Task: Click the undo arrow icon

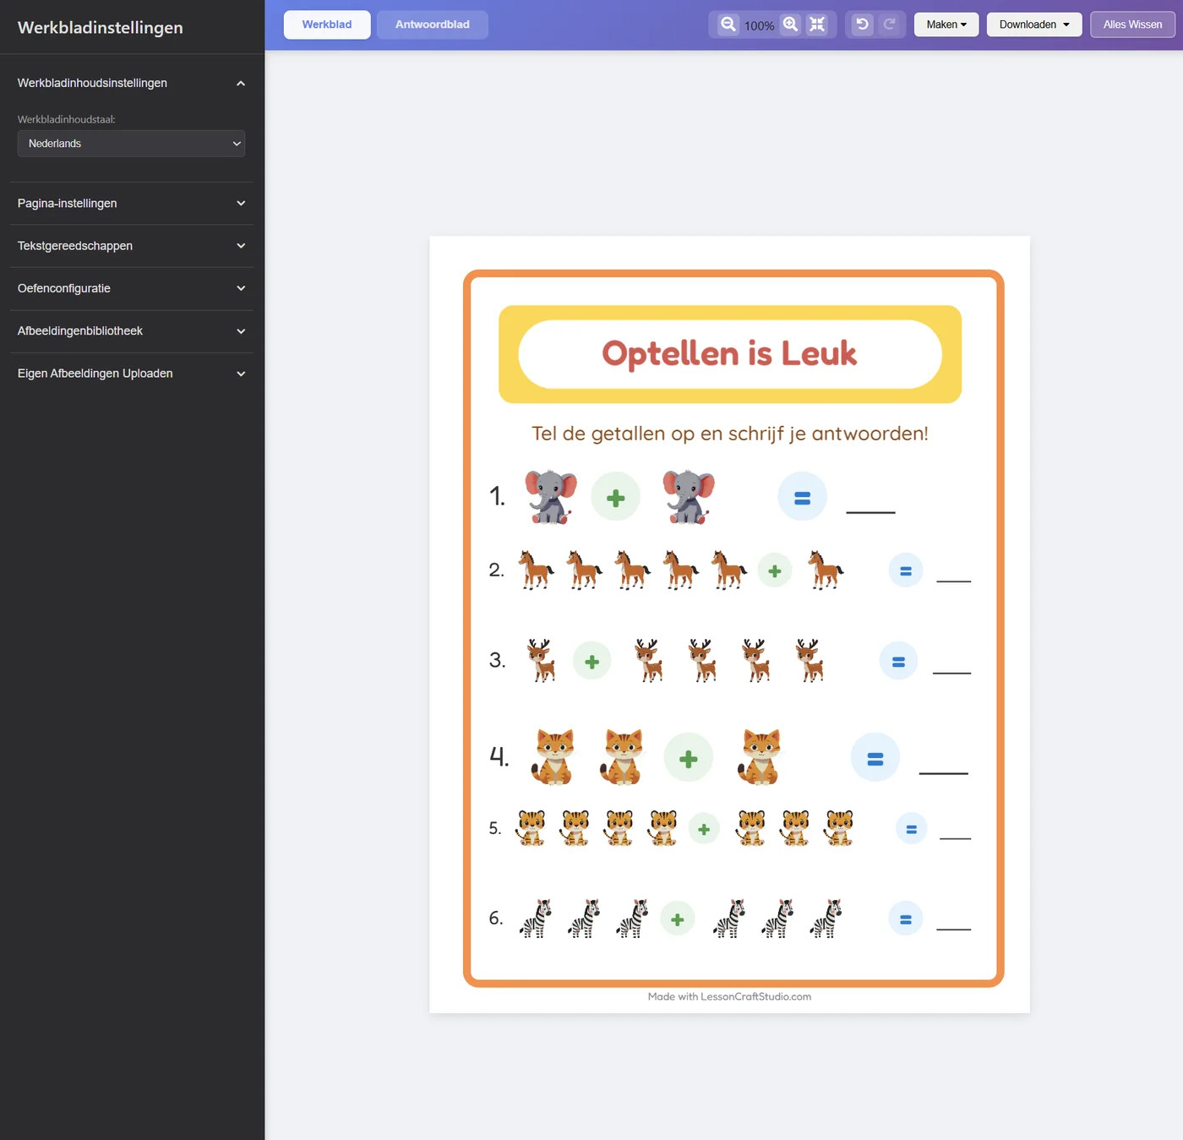Action: pos(862,25)
